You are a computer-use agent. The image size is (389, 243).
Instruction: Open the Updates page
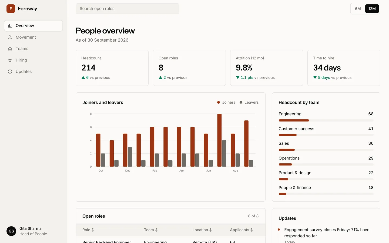click(x=33, y=72)
